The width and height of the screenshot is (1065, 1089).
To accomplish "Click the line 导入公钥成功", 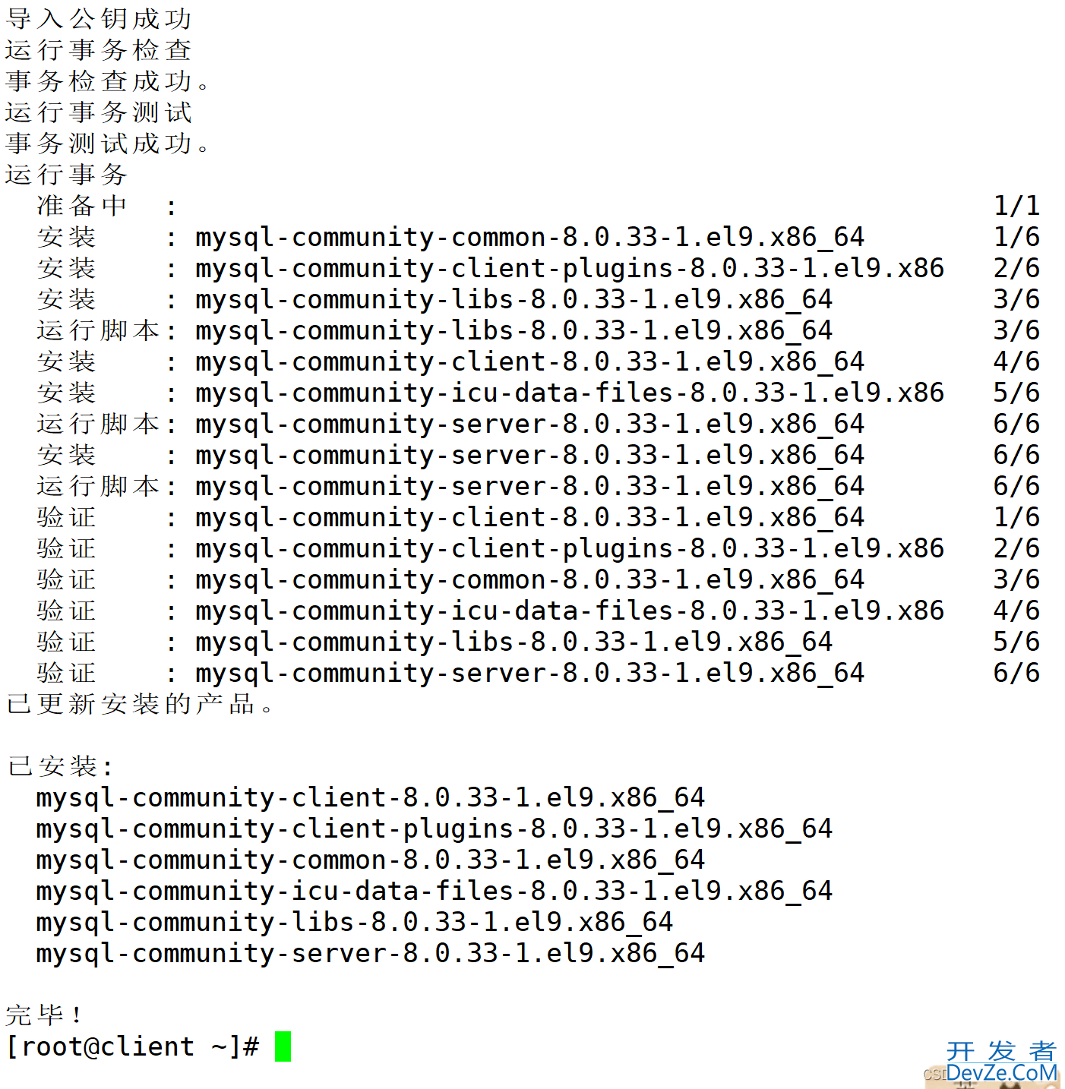I will point(99,18).
